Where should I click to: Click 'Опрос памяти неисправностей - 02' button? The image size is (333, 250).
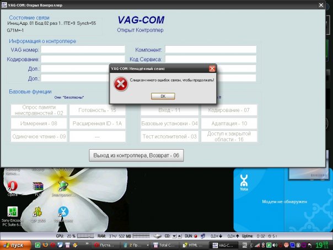pos(39,110)
